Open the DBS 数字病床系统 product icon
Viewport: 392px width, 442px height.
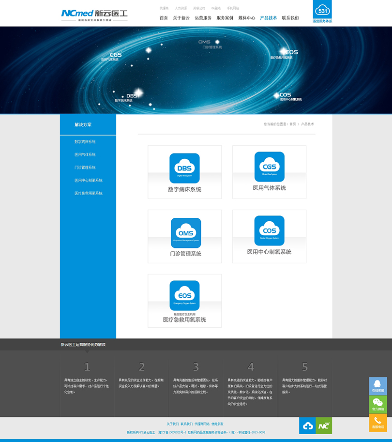click(184, 168)
